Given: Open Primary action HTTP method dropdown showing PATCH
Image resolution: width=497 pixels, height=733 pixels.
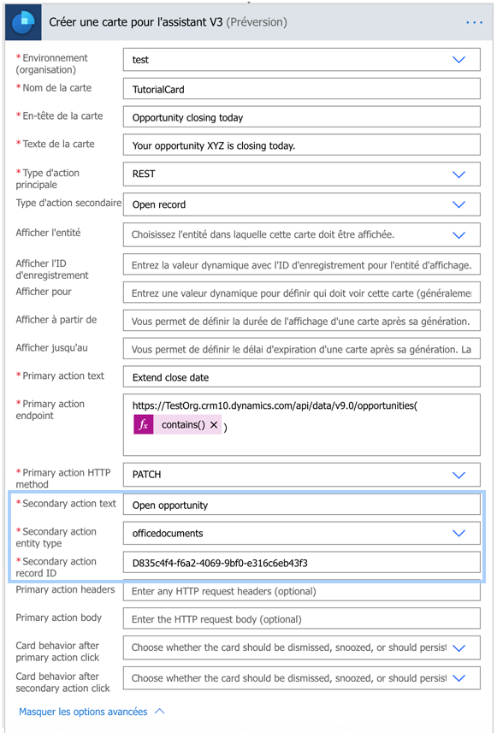Looking at the screenshot, I should tap(459, 475).
